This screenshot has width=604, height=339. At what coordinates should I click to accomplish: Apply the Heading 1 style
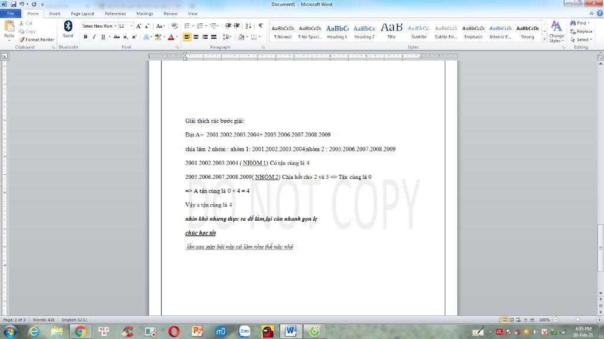337,32
